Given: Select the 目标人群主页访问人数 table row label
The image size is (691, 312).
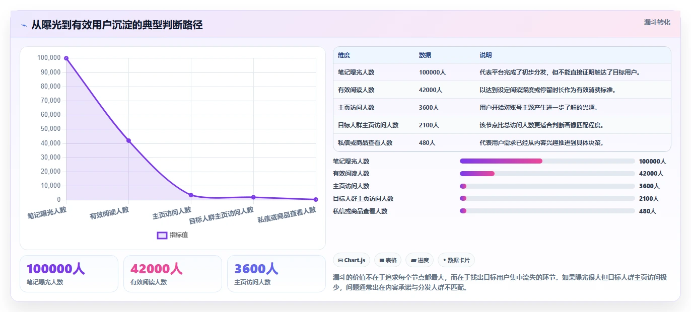Looking at the screenshot, I should 368,125.
